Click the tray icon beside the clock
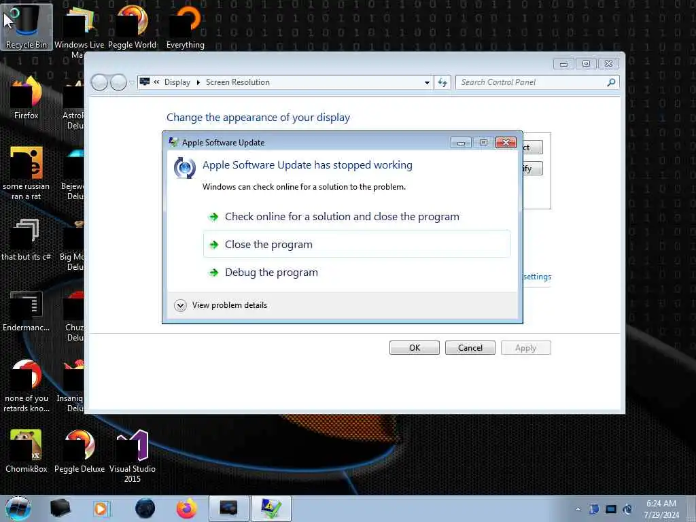Screen dimensions: 696x522 tap(627, 509)
